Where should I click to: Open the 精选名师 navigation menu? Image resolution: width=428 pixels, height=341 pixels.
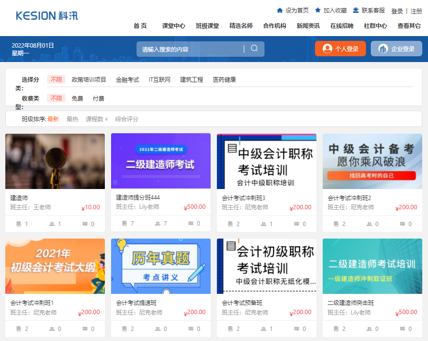[x=238, y=26]
